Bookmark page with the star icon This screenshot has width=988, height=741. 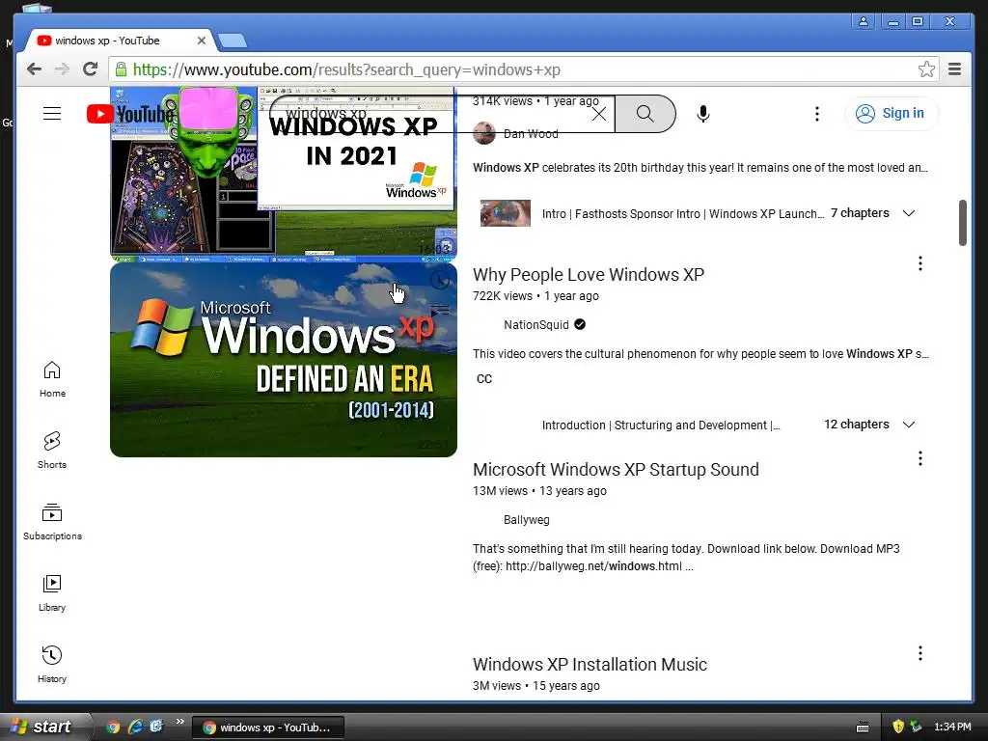pyautogui.click(x=926, y=69)
